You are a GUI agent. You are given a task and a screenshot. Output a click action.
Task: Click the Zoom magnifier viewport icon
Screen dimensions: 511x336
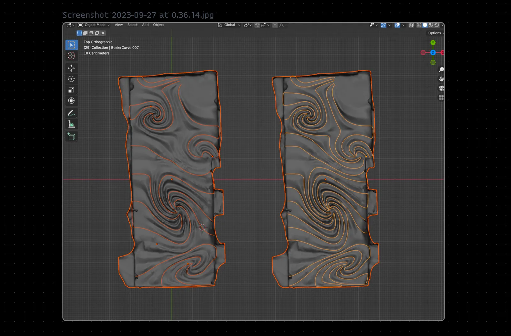[441, 70]
